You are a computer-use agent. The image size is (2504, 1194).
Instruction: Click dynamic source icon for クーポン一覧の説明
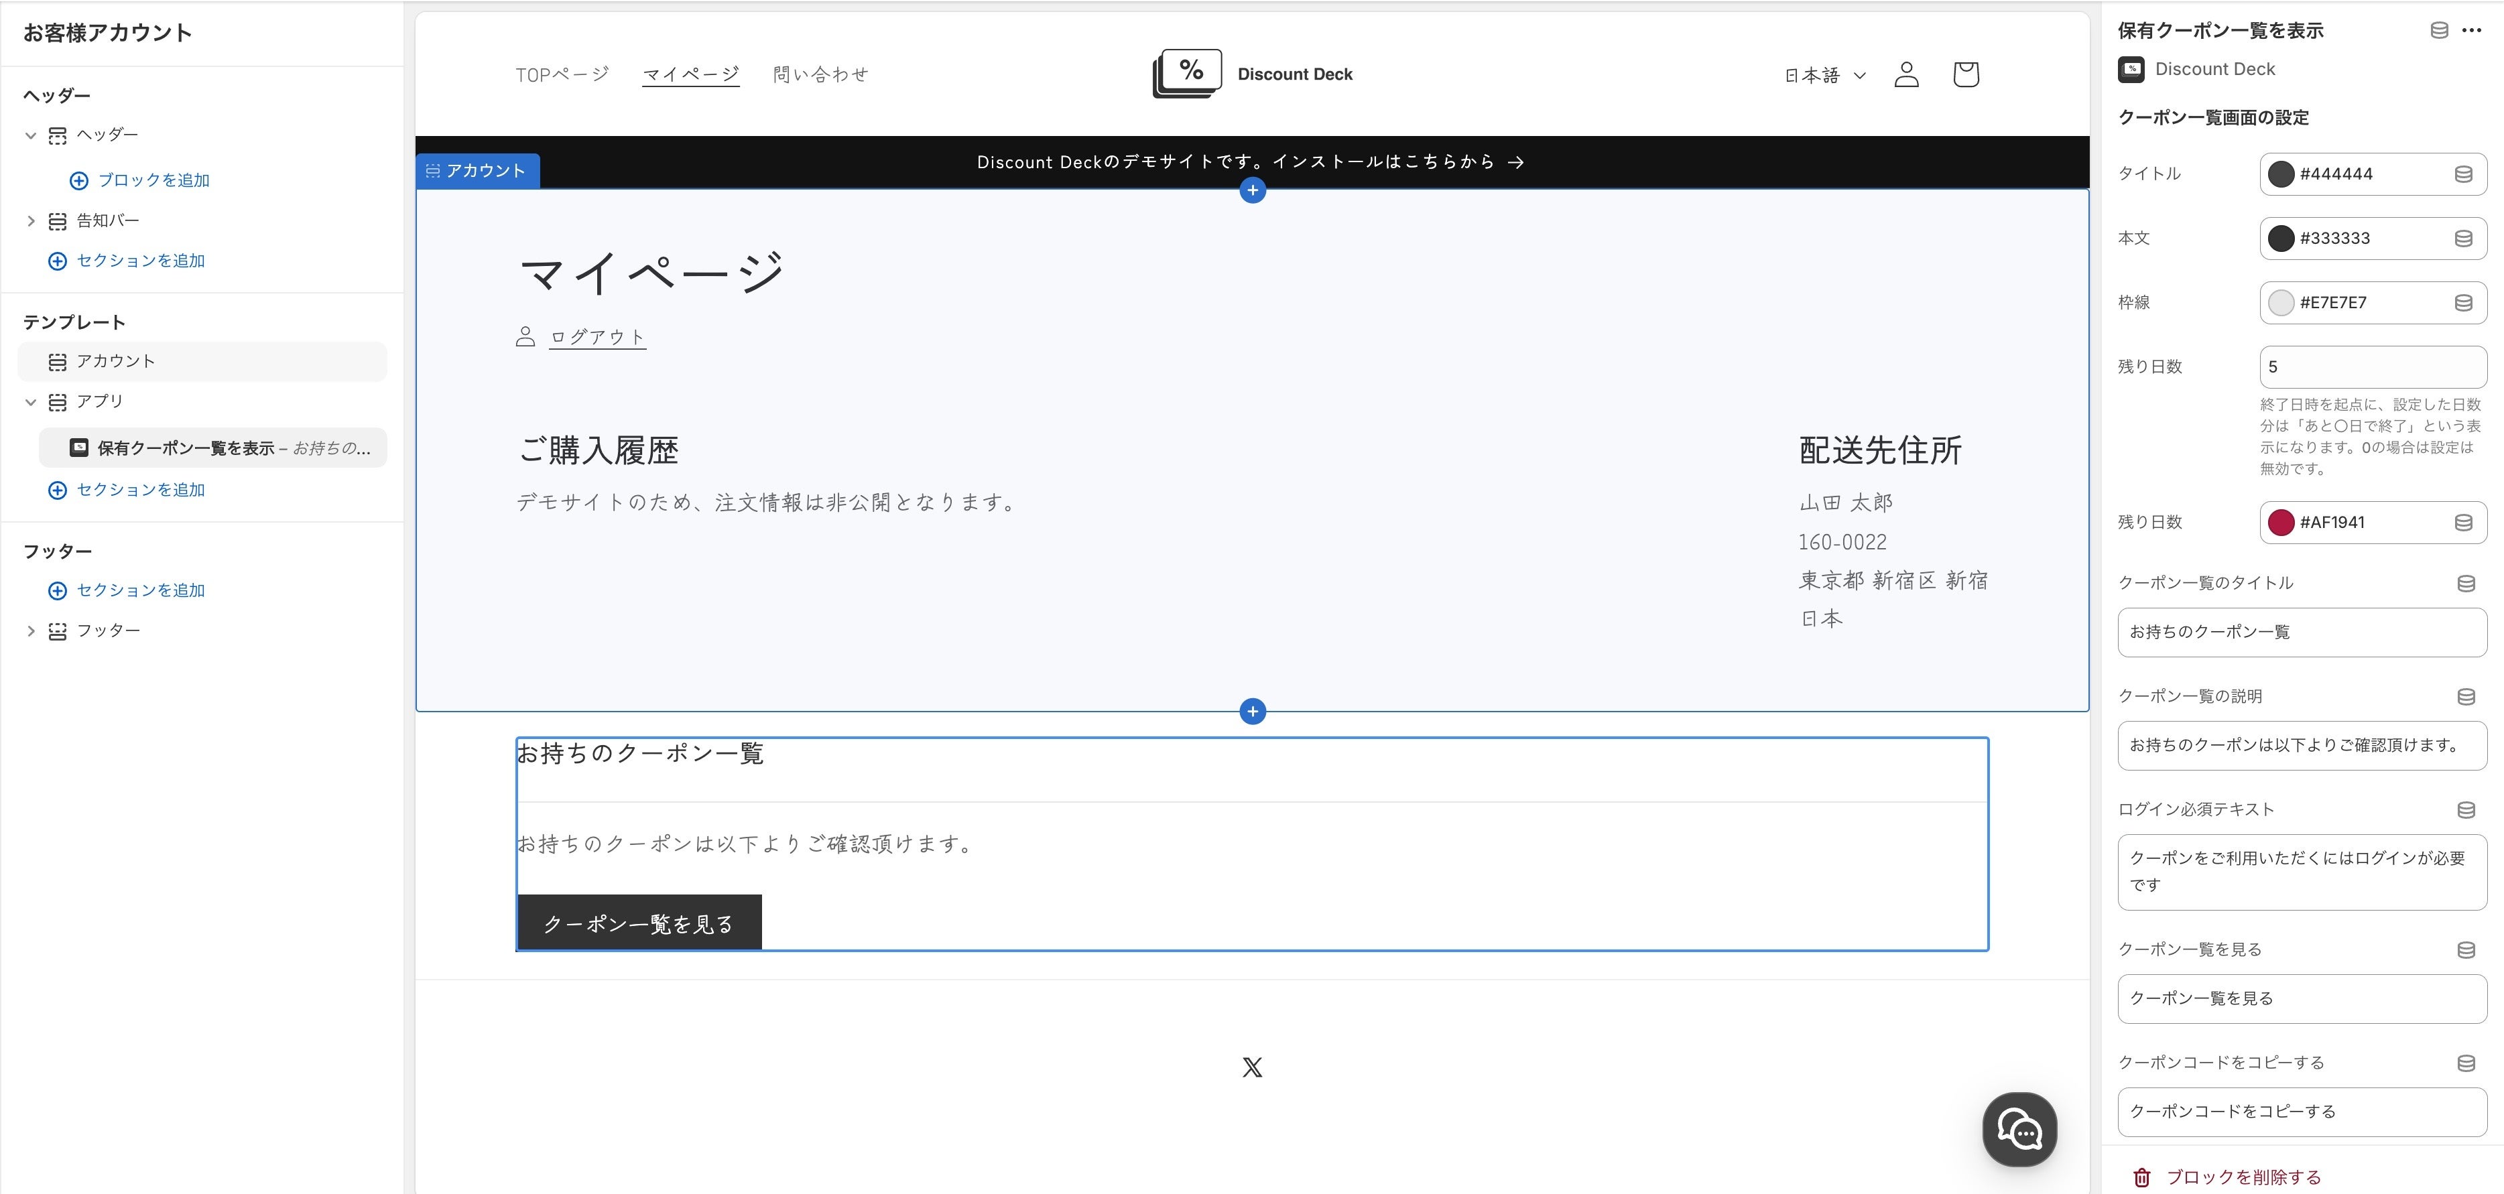[2466, 697]
